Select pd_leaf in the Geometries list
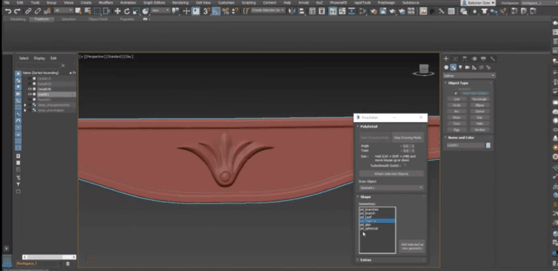The height and width of the screenshot is (271, 558). click(366, 217)
